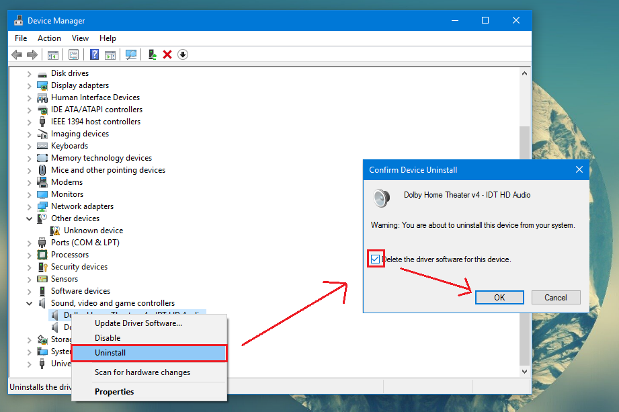Expand the Ports (COM & LPT) node
This screenshot has height=412, width=619.
(x=29, y=243)
